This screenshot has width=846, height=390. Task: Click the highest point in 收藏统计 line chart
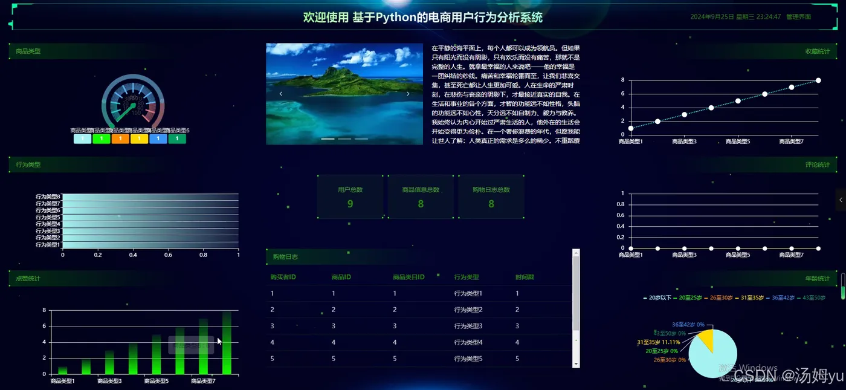[x=818, y=80]
